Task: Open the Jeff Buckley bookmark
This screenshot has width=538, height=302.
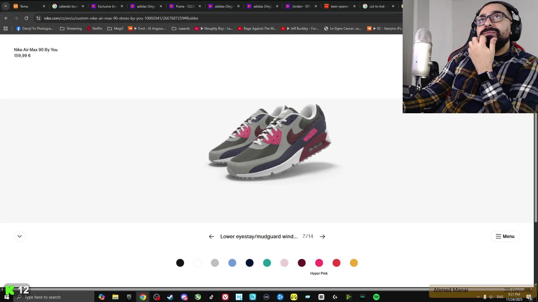Action: pos(300,29)
